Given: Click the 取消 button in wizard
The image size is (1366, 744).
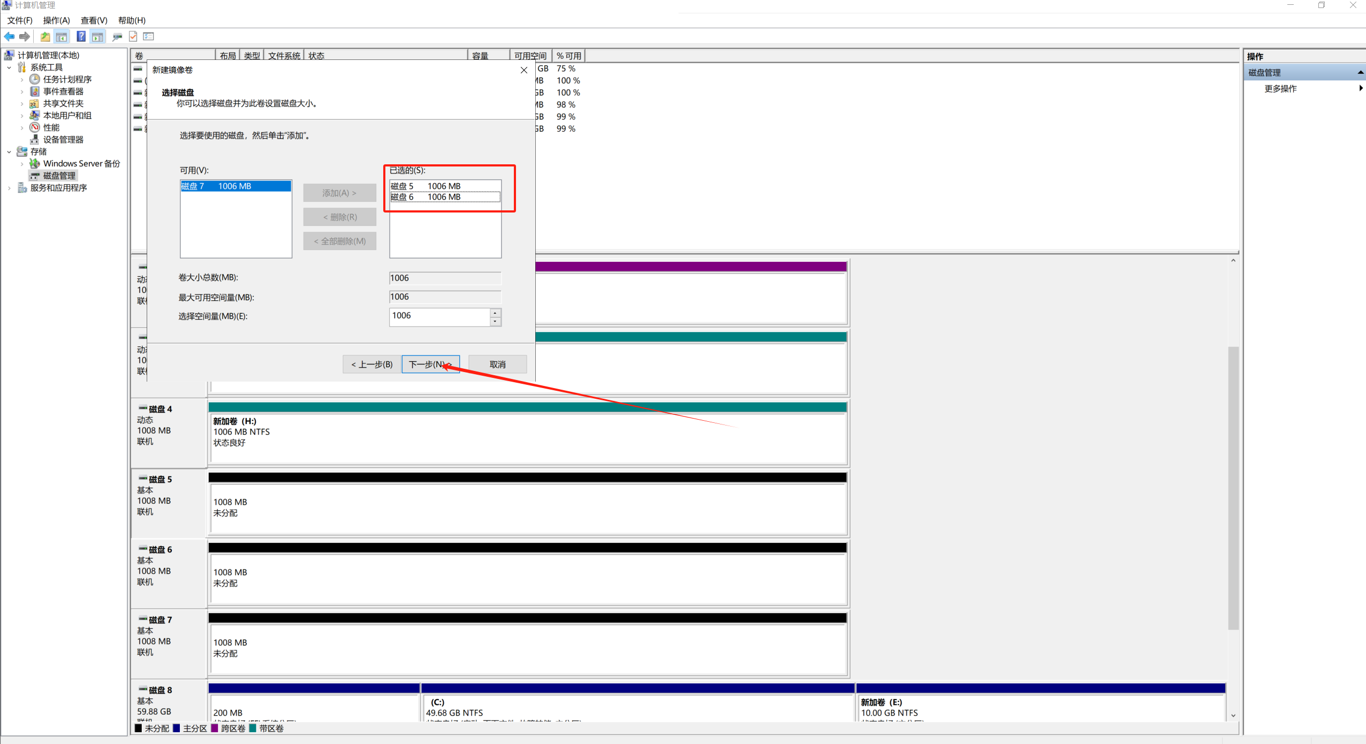Looking at the screenshot, I should coord(497,365).
